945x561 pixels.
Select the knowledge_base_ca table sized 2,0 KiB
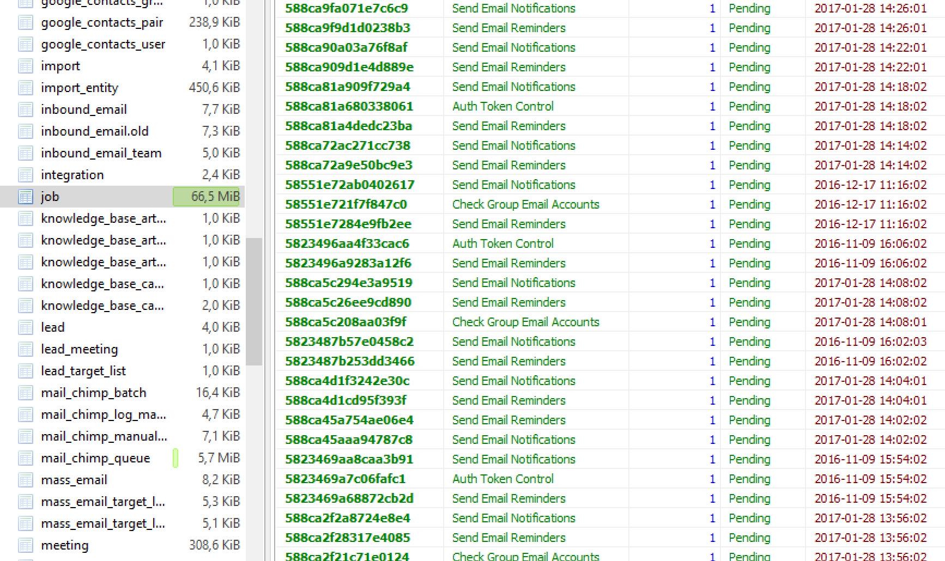102,305
